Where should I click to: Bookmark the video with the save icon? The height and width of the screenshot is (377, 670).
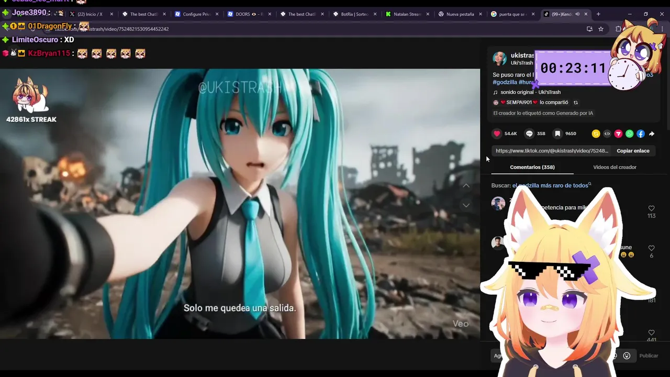coord(557,134)
